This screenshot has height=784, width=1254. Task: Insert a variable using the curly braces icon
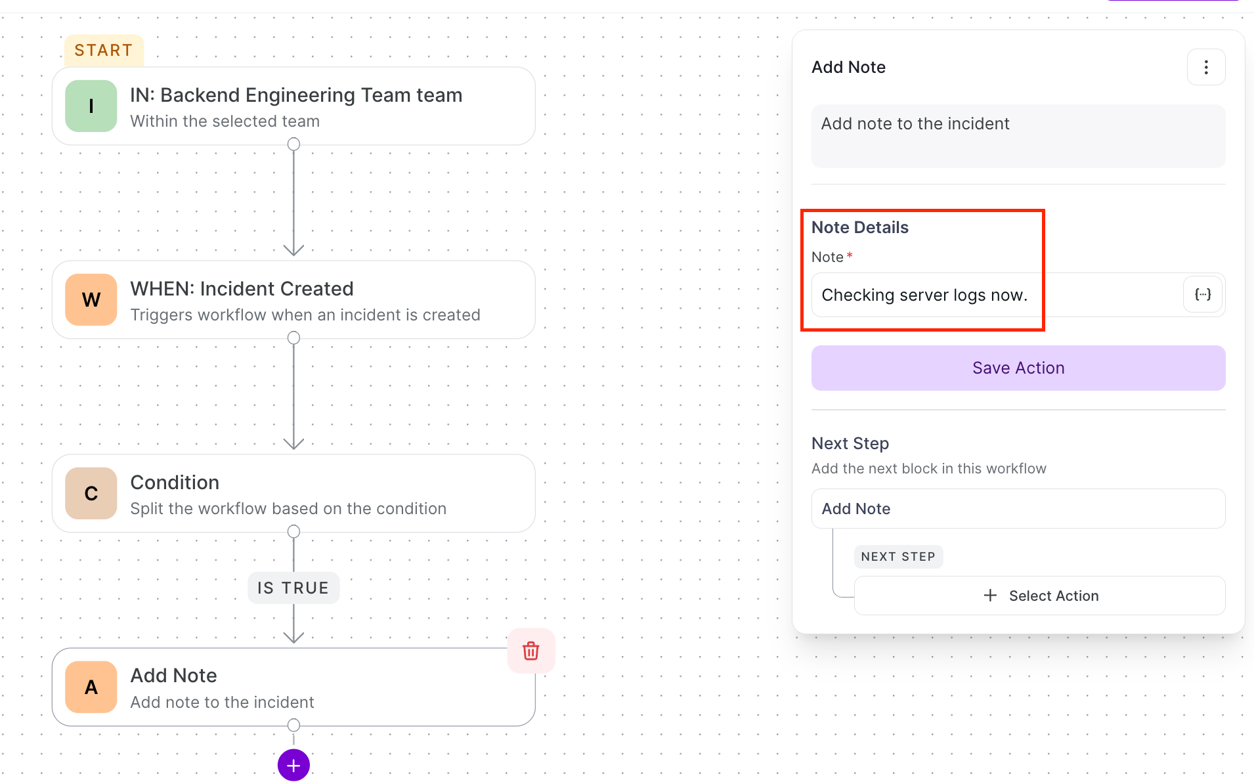pyautogui.click(x=1203, y=295)
